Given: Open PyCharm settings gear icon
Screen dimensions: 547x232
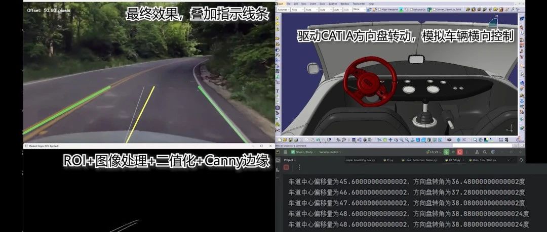Looking at the screenshot, I should tap(492, 152).
